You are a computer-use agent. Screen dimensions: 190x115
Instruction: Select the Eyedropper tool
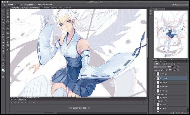(x=3, y=26)
